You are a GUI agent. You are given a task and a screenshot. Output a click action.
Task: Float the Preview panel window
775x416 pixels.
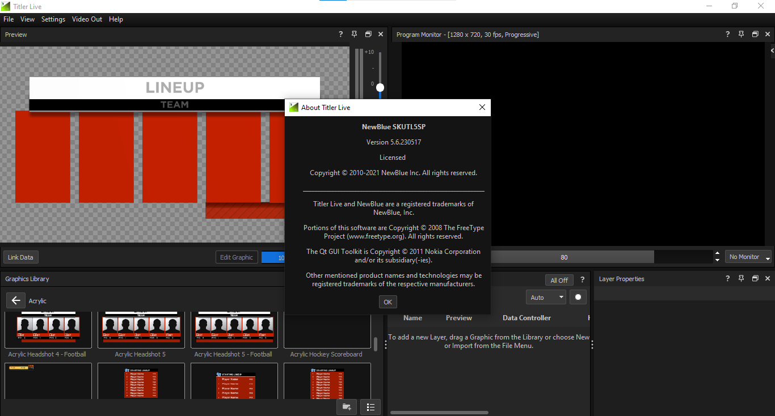pyautogui.click(x=368, y=35)
